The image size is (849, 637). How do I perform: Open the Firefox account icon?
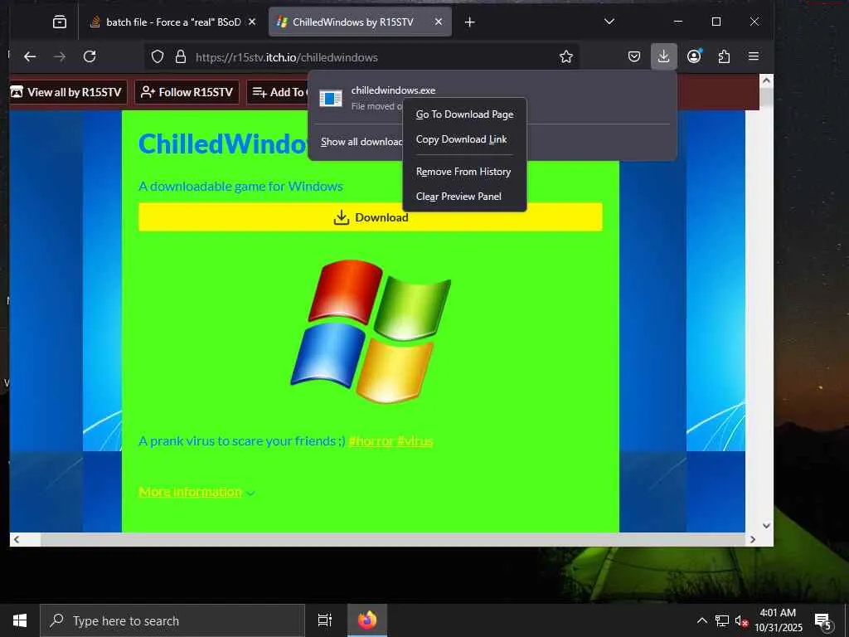click(x=694, y=56)
